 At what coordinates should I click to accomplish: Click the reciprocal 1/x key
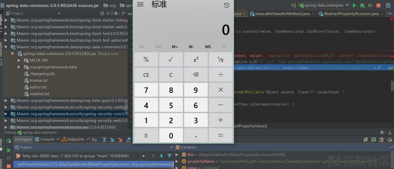click(221, 60)
